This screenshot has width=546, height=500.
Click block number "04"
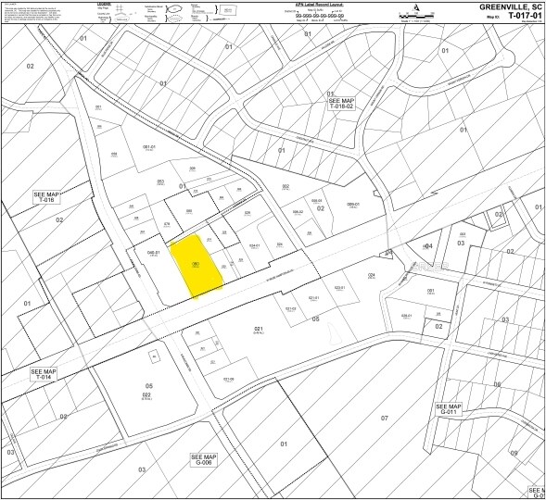coord(428,245)
